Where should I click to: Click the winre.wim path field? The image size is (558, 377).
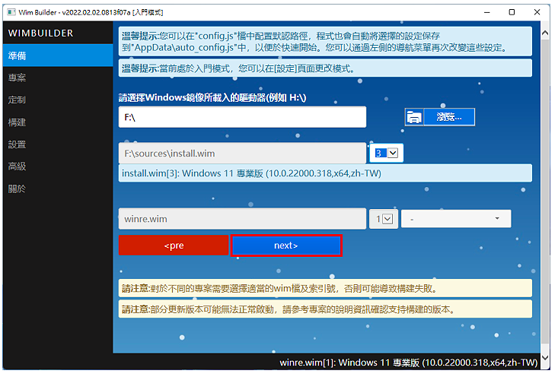(242, 219)
